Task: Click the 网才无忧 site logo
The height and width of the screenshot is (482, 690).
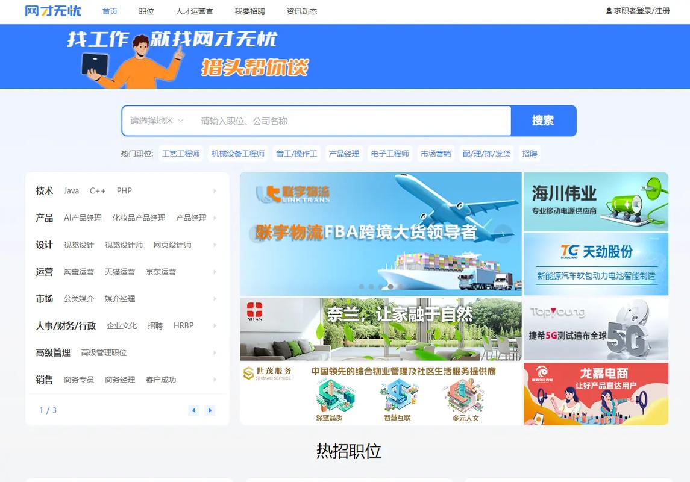Action: coord(53,11)
